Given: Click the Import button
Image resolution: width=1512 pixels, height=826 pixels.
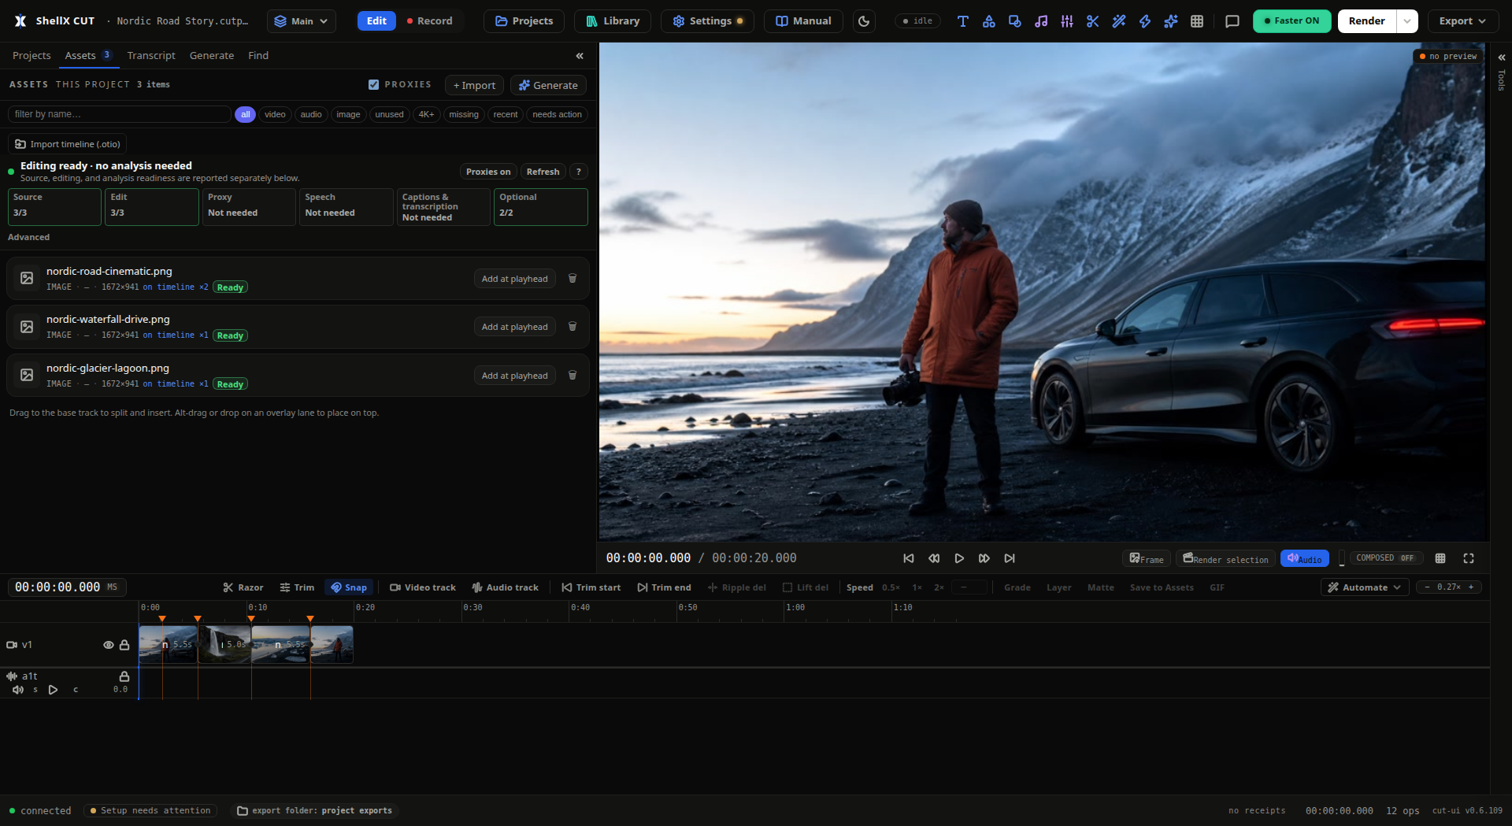Looking at the screenshot, I should pyautogui.click(x=474, y=85).
